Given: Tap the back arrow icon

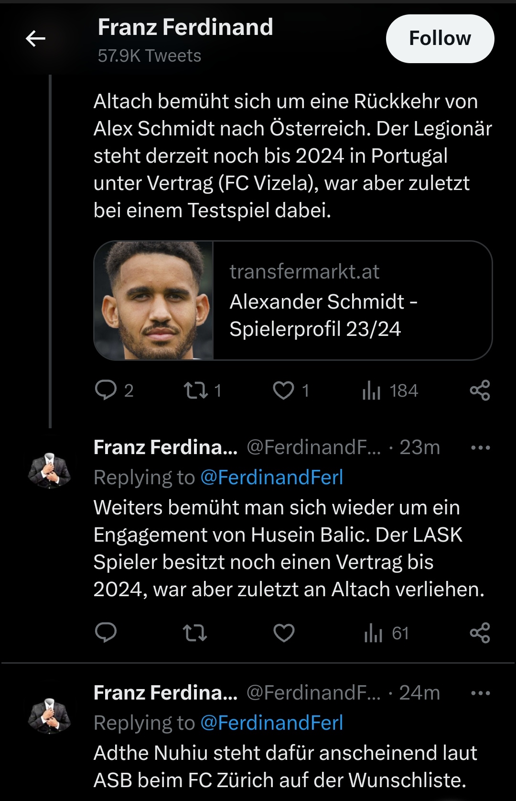Looking at the screenshot, I should [x=35, y=38].
